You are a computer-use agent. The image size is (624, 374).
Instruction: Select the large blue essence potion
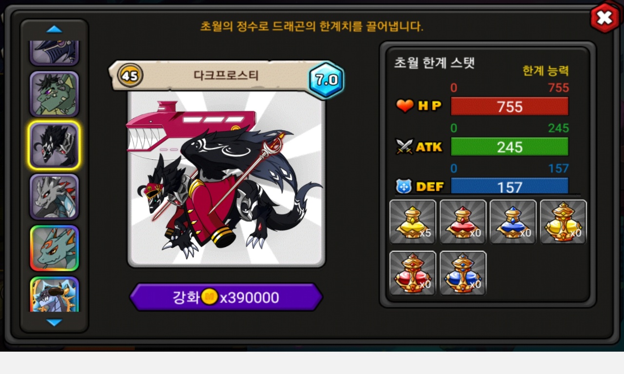(463, 273)
